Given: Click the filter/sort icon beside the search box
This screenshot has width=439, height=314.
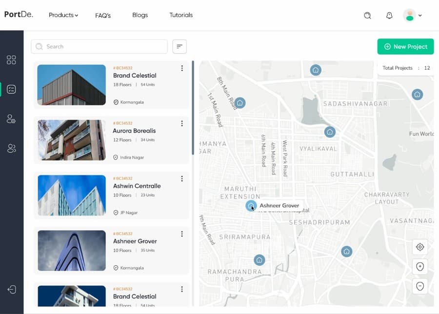Looking at the screenshot, I should point(180,46).
